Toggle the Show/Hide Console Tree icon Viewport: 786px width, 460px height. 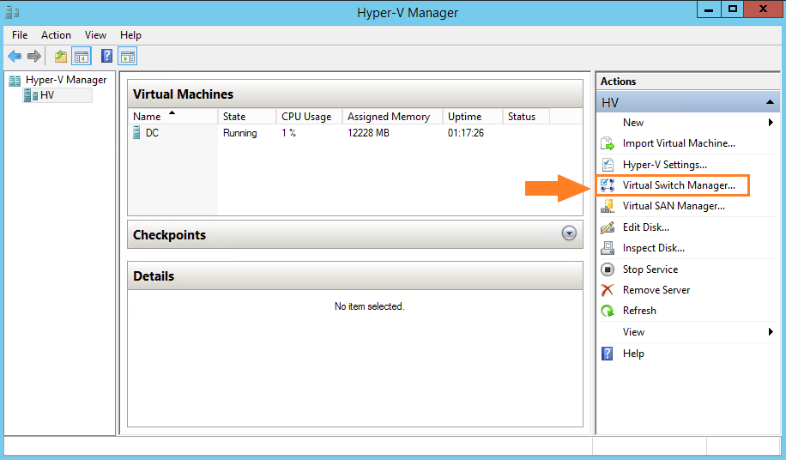point(82,57)
